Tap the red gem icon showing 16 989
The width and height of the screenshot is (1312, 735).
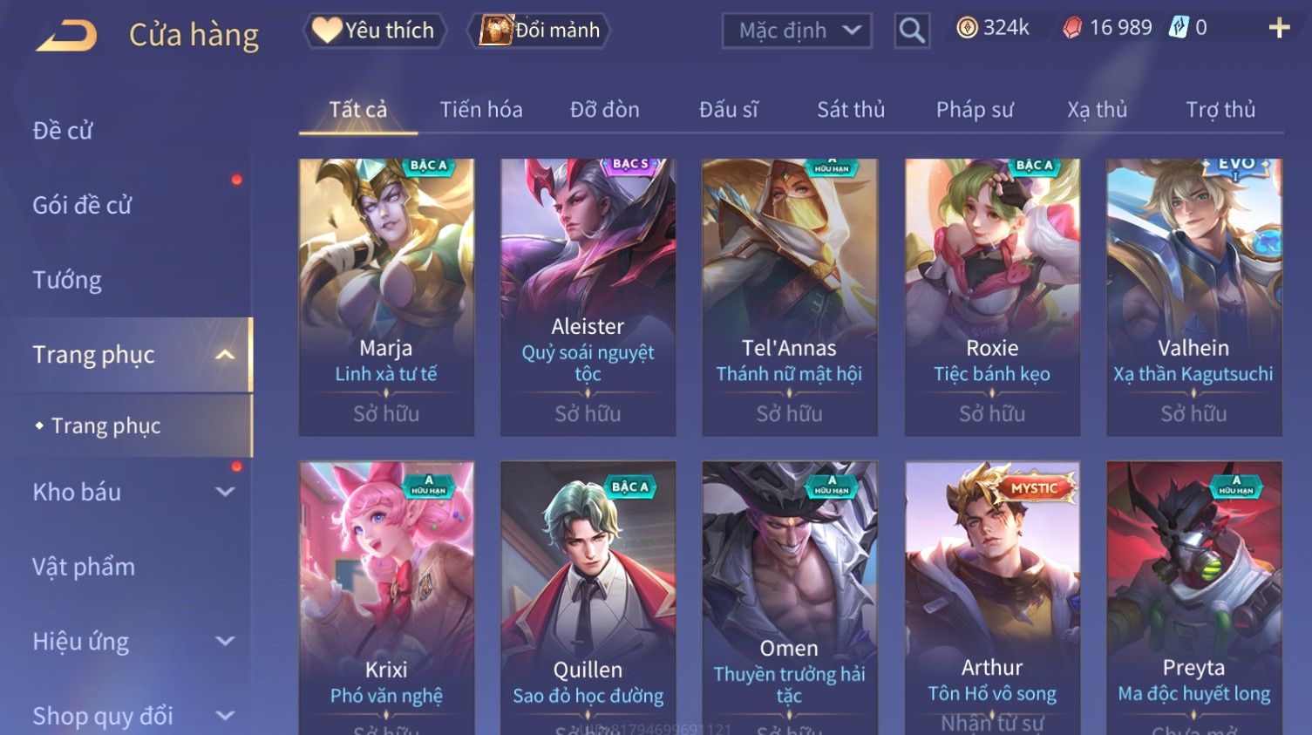coord(1072,28)
